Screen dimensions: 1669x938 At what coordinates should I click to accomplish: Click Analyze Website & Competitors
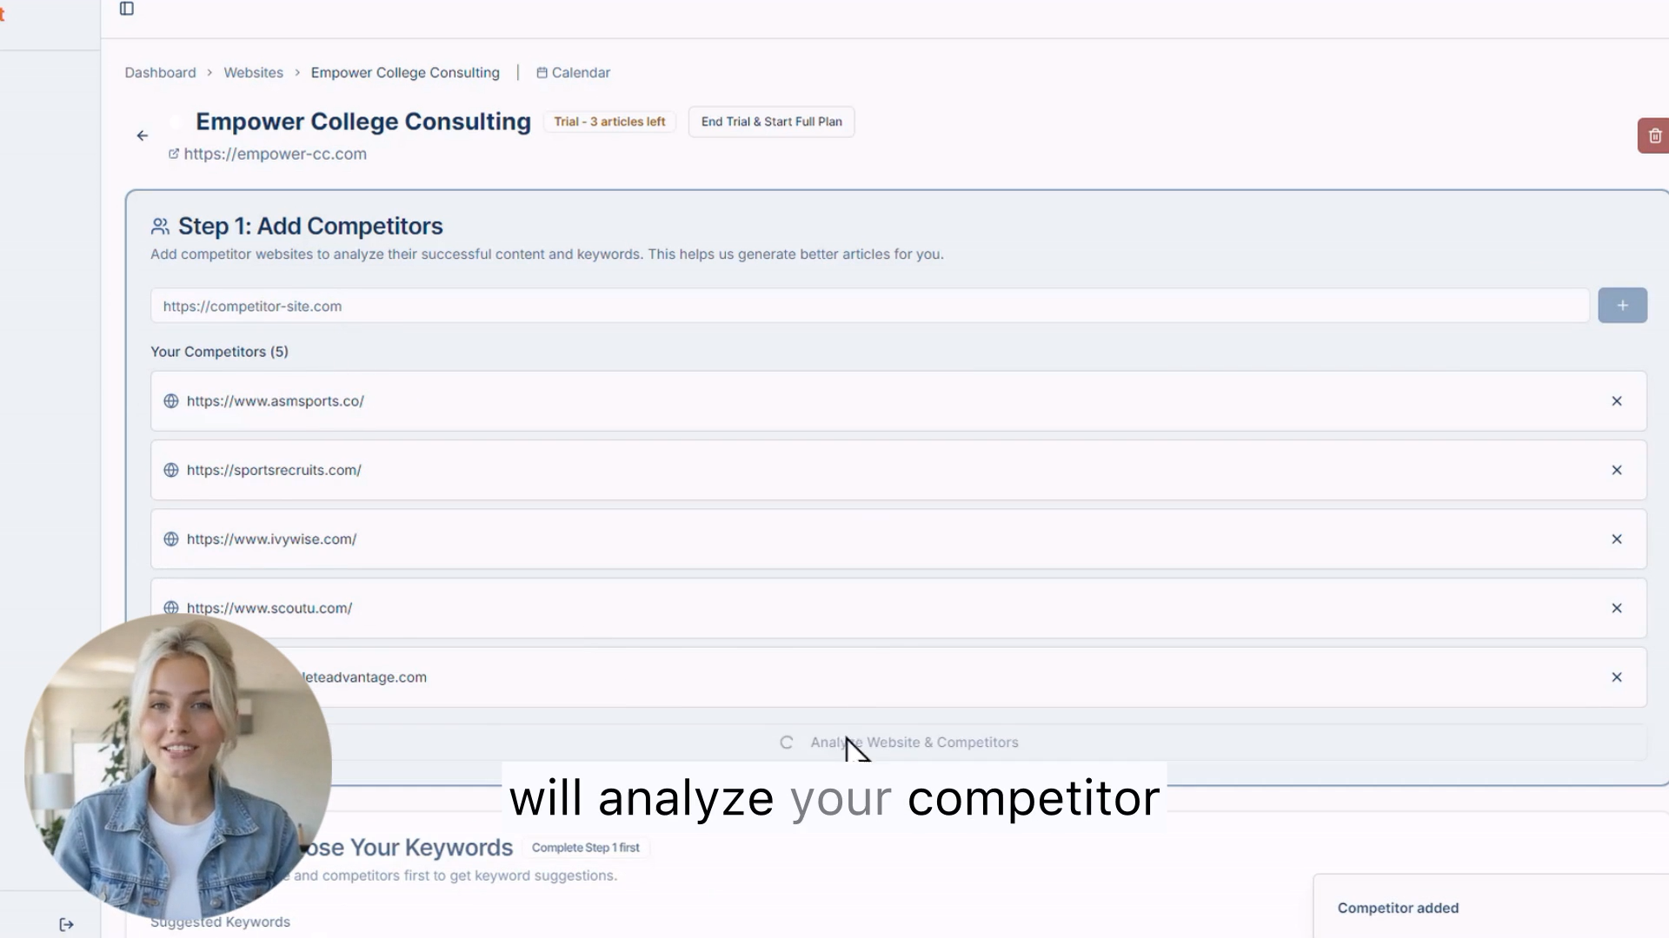pos(901,742)
